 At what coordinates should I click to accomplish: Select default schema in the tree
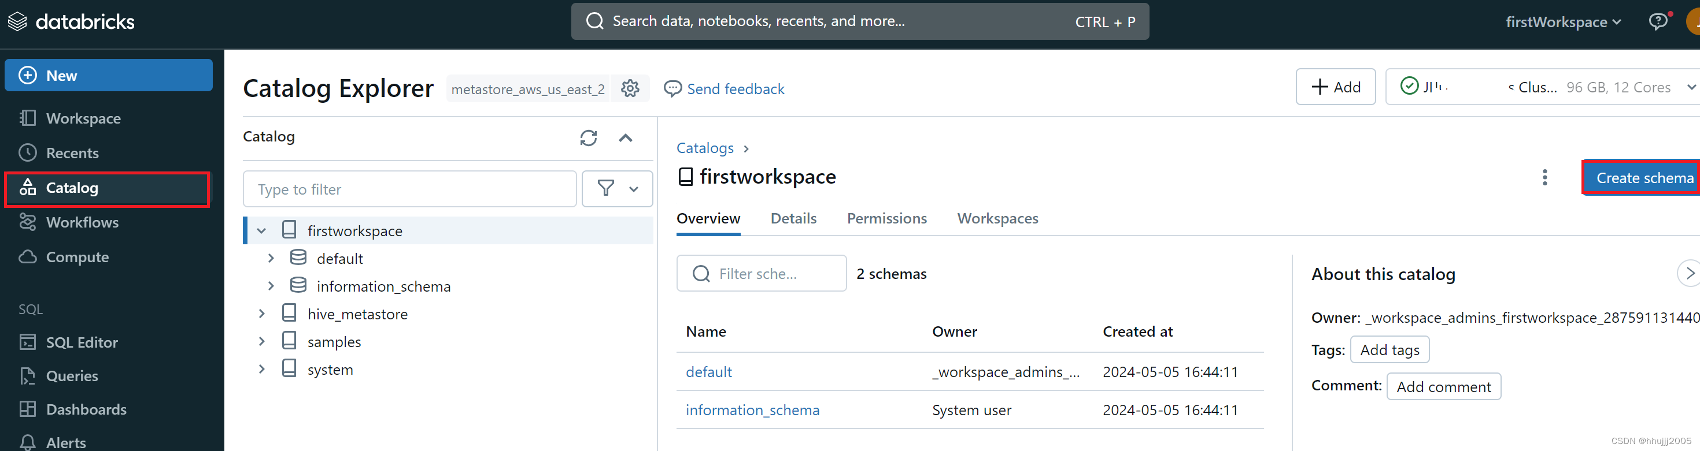pos(340,259)
